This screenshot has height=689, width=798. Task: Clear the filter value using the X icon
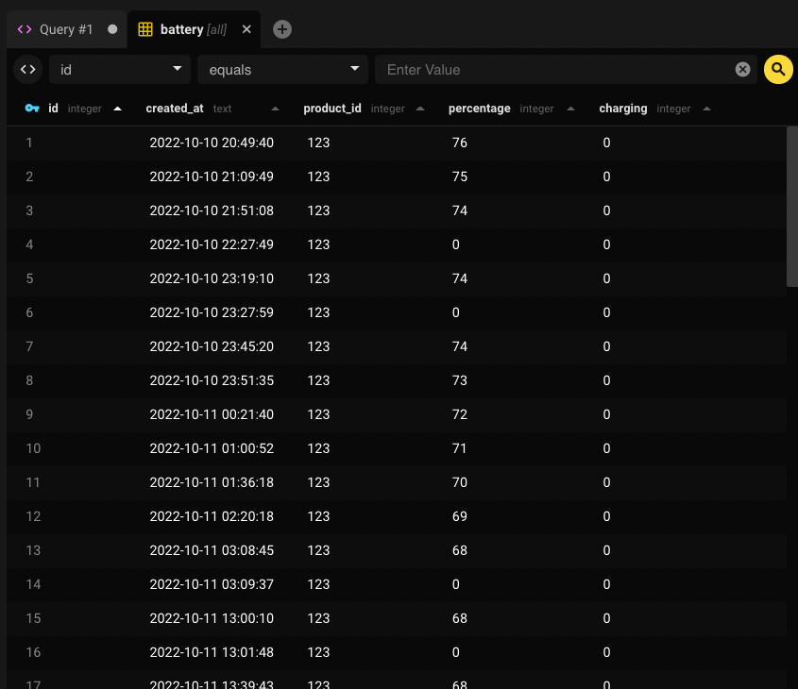742,69
